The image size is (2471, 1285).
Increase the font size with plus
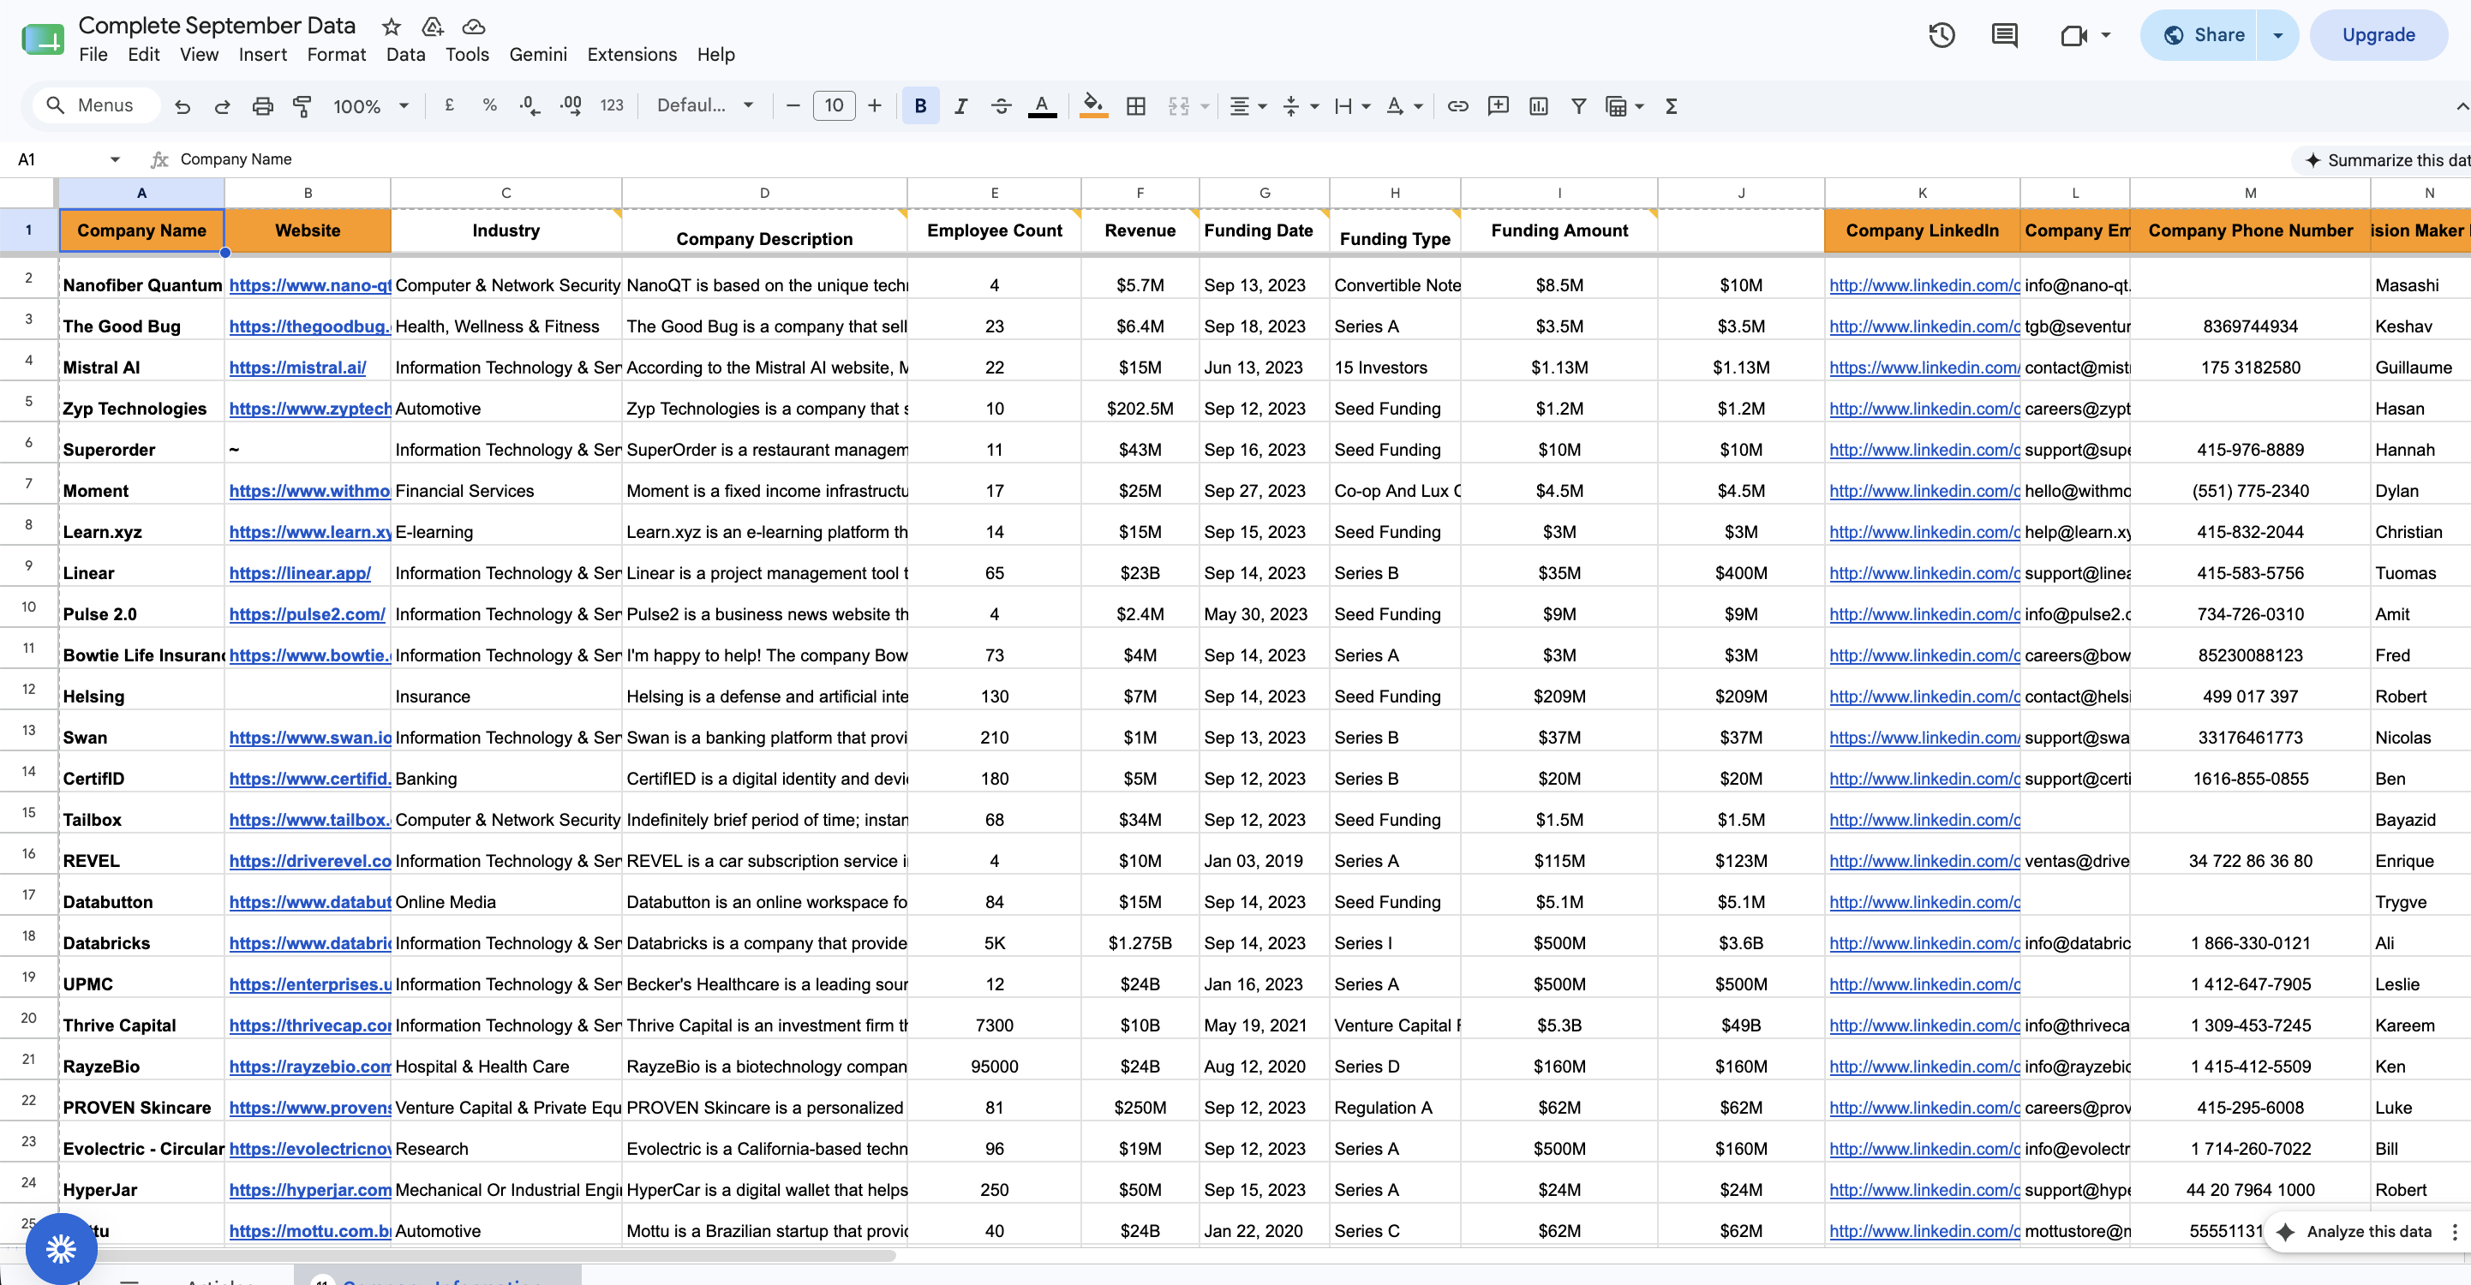point(874,105)
